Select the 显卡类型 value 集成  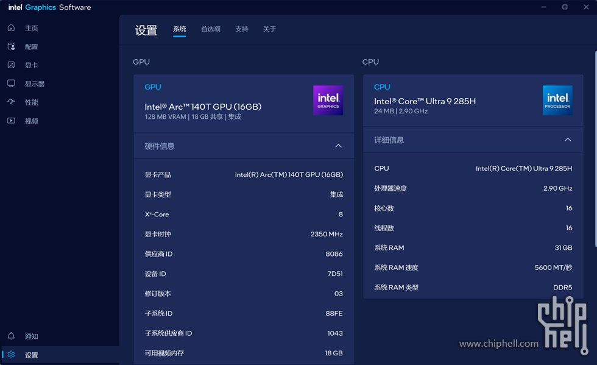336,195
